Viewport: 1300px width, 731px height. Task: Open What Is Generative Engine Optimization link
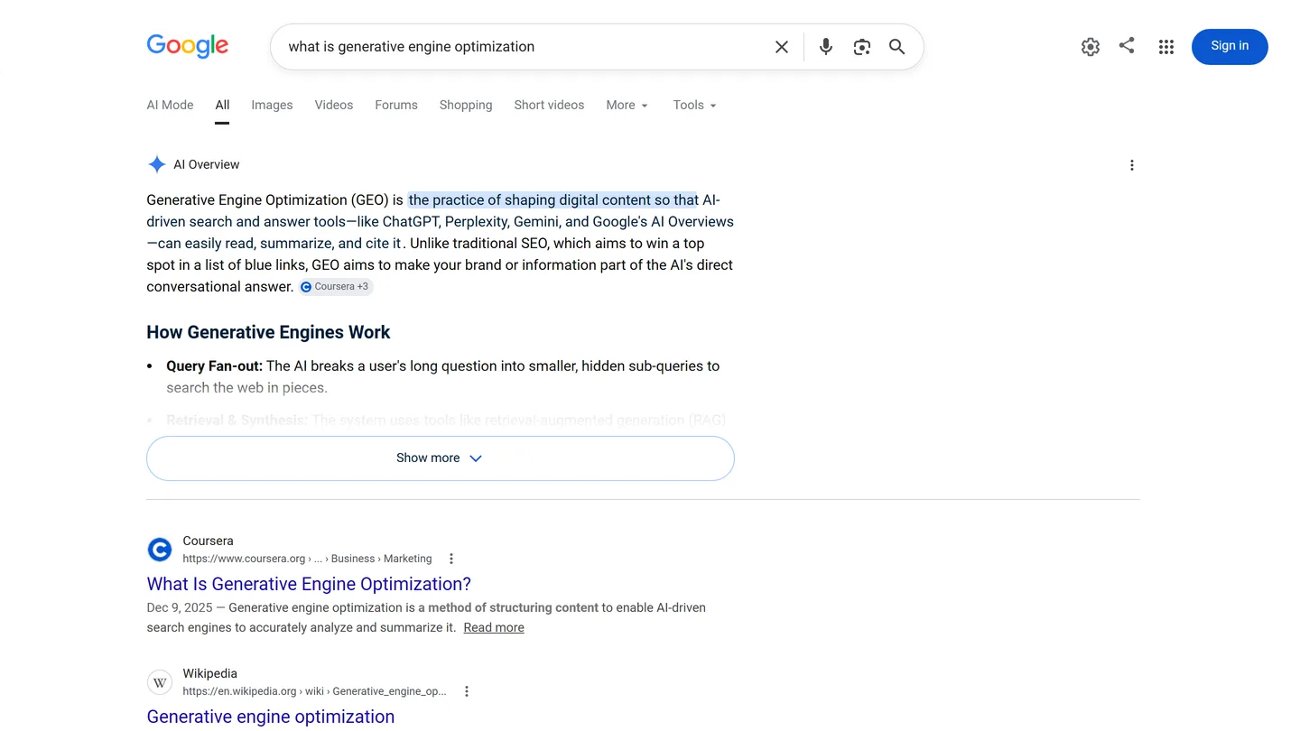(309, 584)
